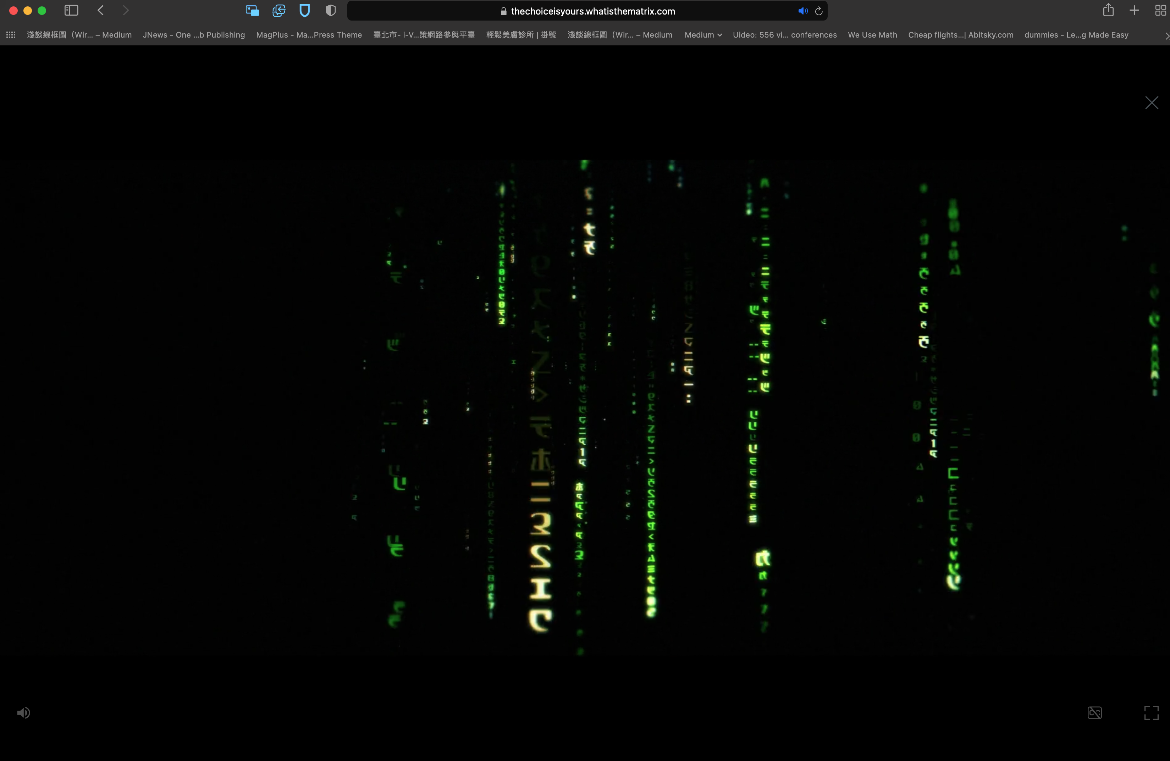Image resolution: width=1170 pixels, height=761 pixels.
Task: Open the Share menu
Action: click(1108, 10)
